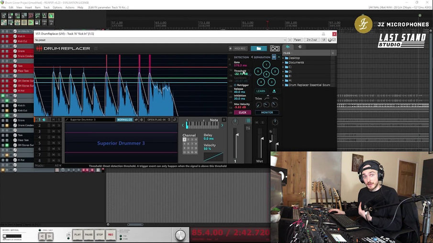Toggle the CLICK button
The height and width of the screenshot is (243, 433).
243,112
